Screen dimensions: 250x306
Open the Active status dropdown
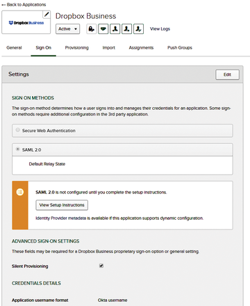(x=67, y=29)
